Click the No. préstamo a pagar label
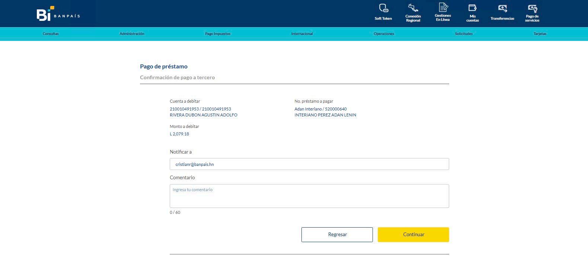Screen dimensions: 588x273 (314, 101)
